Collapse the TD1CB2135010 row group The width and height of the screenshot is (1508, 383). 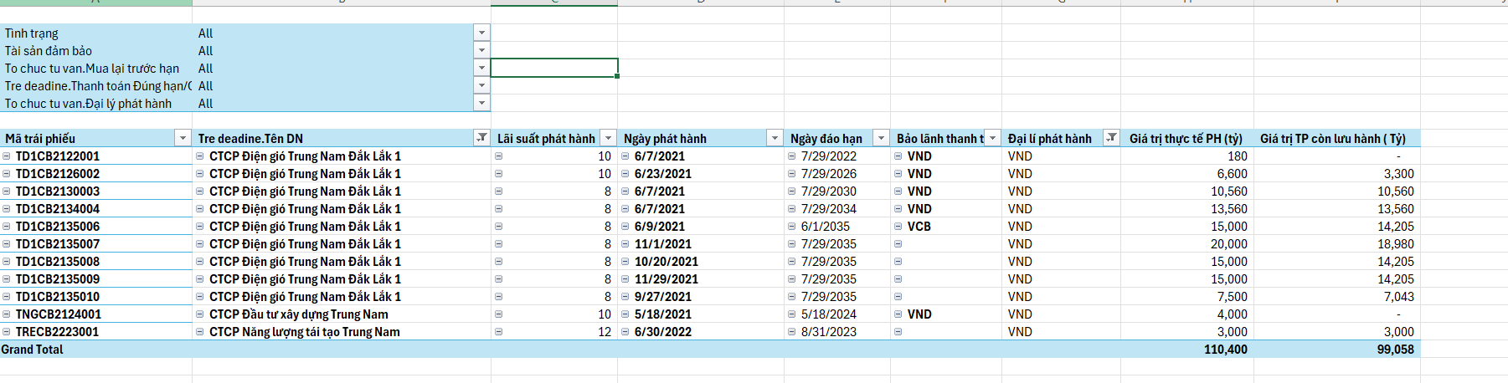pyautogui.click(x=7, y=297)
